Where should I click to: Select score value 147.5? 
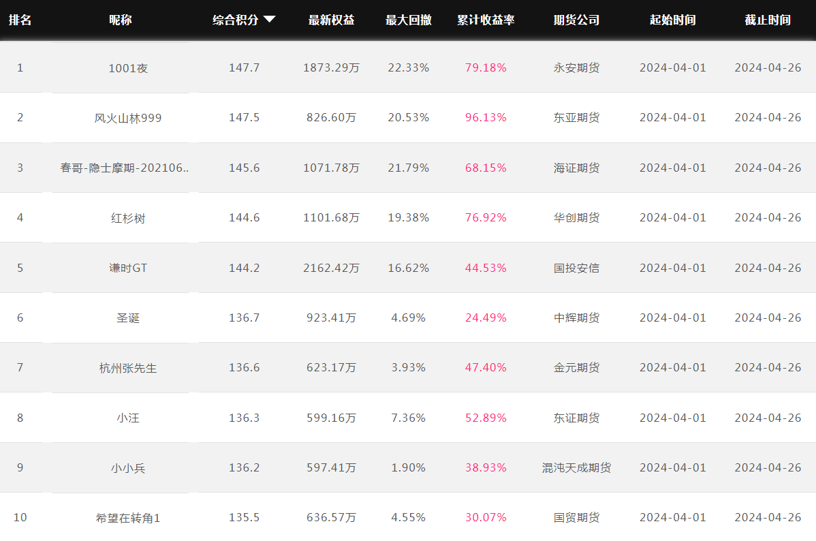pos(244,118)
